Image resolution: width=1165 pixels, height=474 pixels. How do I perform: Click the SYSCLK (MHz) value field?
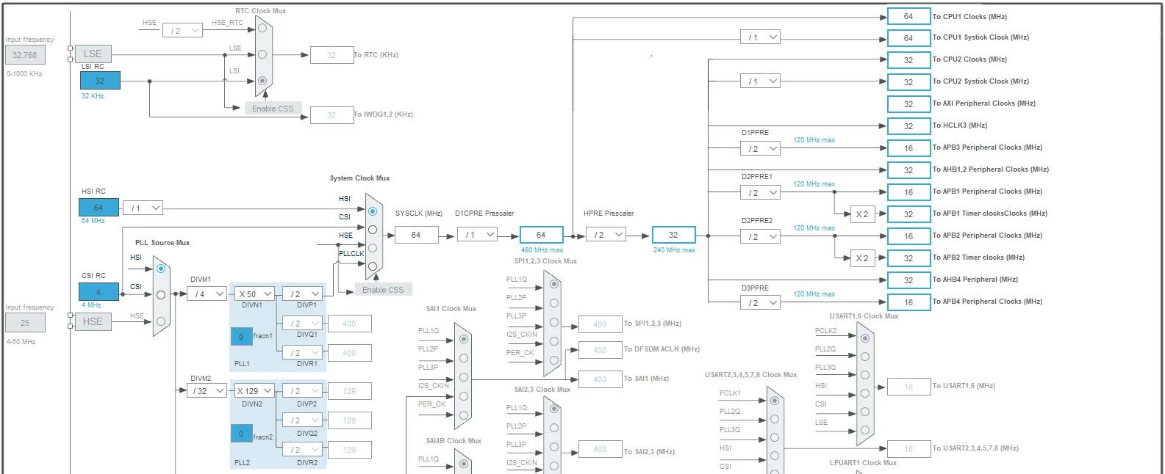coord(416,235)
